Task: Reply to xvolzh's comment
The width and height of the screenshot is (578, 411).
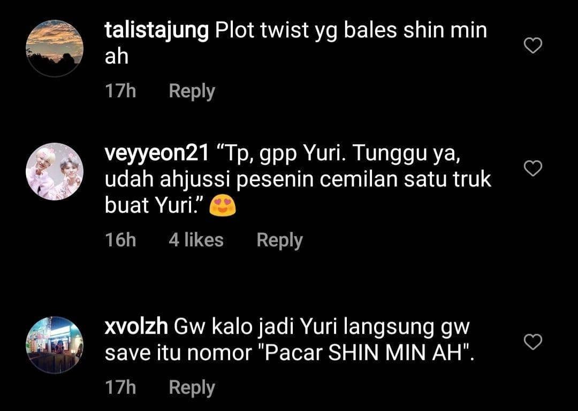Action: [x=192, y=388]
